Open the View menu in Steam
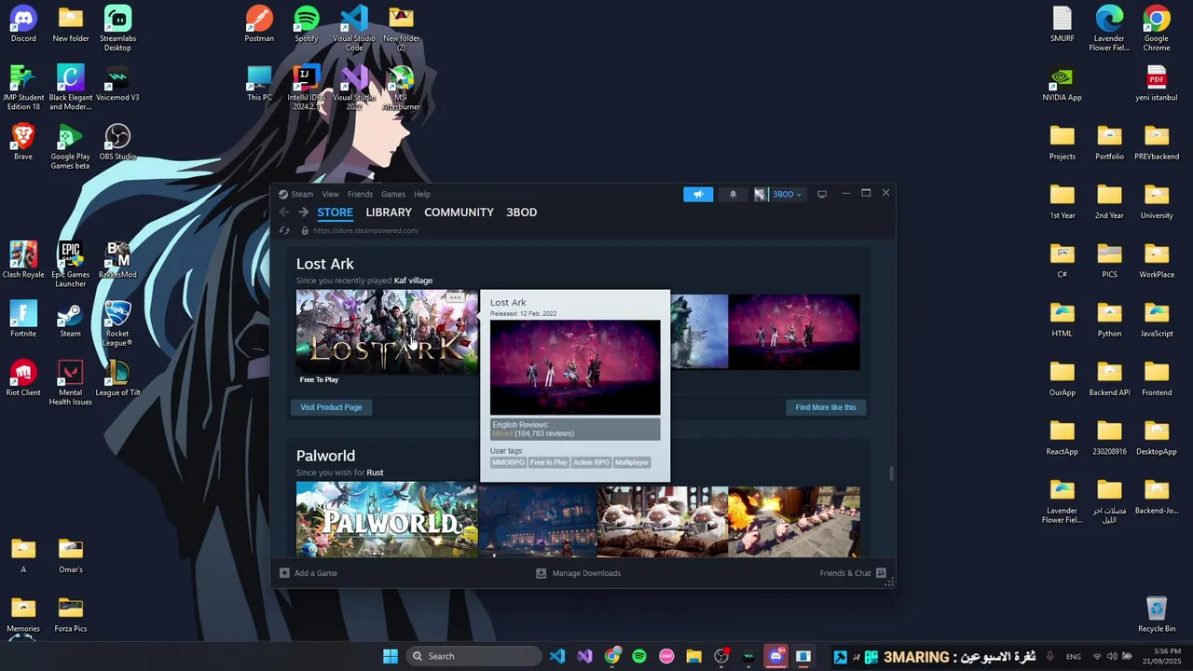The width and height of the screenshot is (1193, 671). pyautogui.click(x=330, y=195)
